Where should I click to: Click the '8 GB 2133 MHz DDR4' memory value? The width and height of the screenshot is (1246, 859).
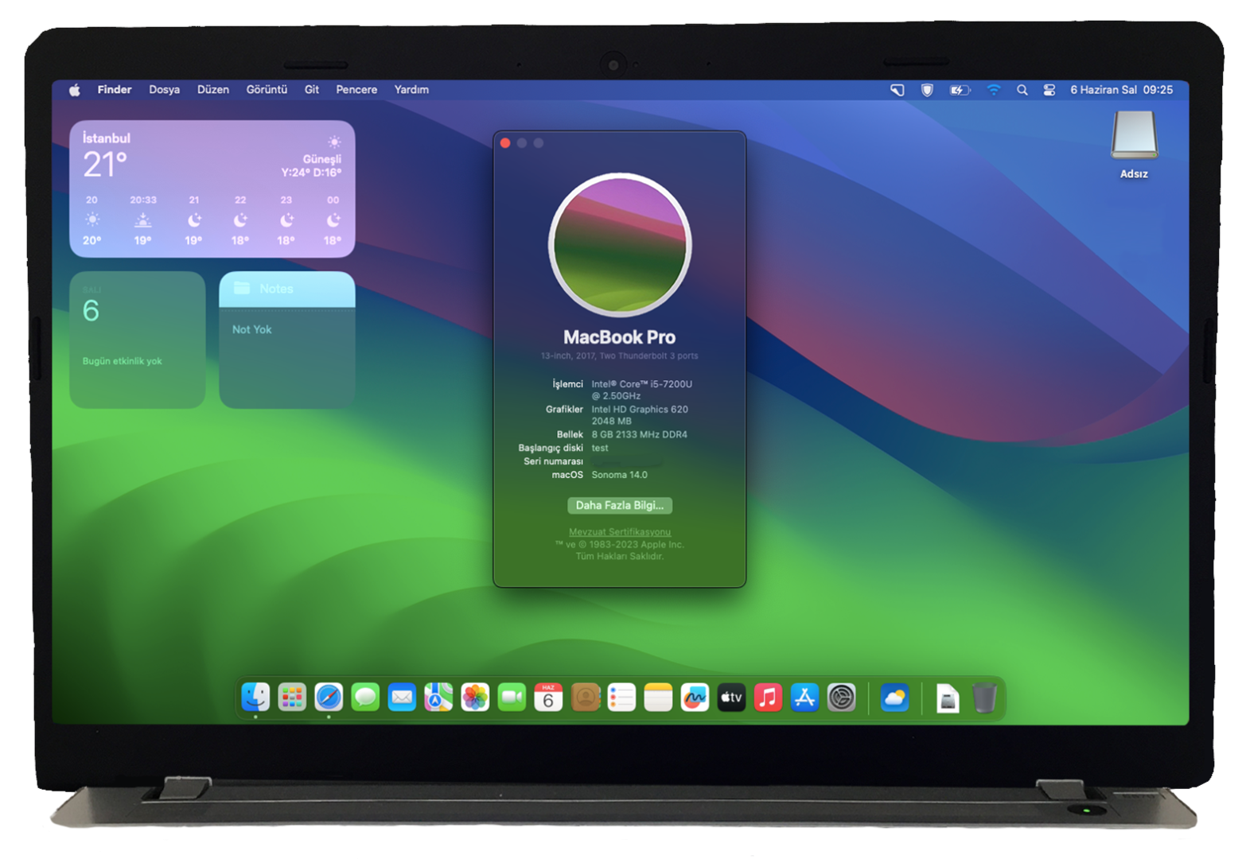(x=640, y=435)
